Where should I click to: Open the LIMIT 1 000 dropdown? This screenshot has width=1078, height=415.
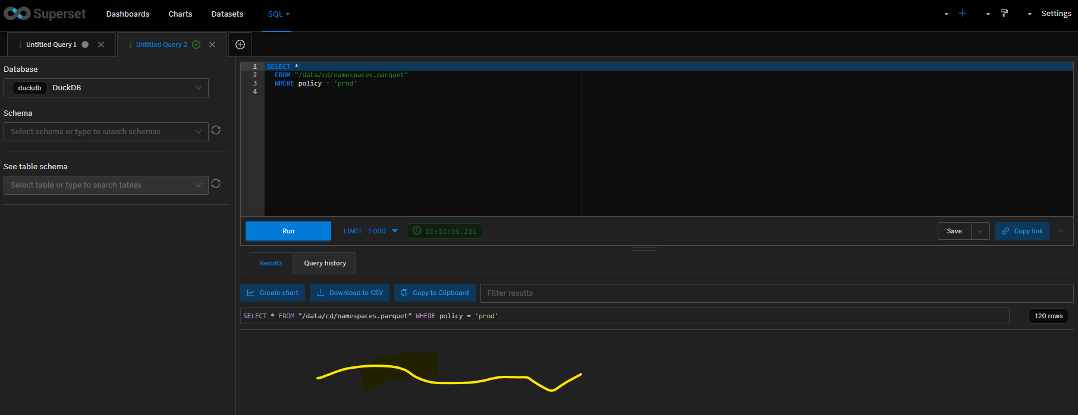371,231
